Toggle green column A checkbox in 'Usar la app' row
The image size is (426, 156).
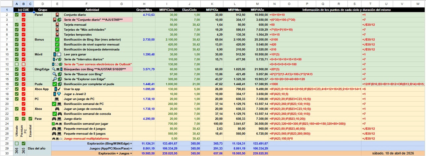[17, 89]
